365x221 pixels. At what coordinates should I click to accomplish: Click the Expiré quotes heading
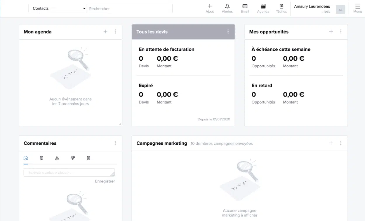[x=146, y=85]
